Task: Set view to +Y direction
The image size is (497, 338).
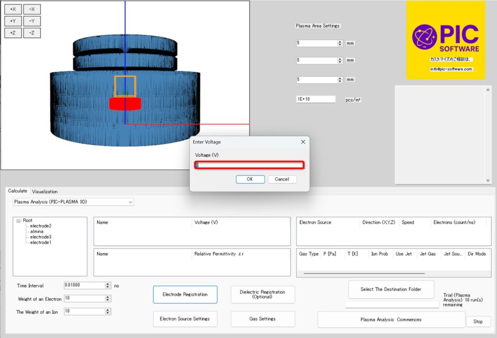Action: (13, 21)
